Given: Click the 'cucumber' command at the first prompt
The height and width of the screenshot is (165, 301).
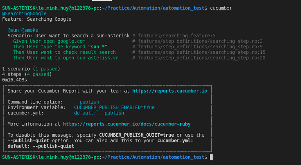Looking at the screenshot, I should 221,8.
